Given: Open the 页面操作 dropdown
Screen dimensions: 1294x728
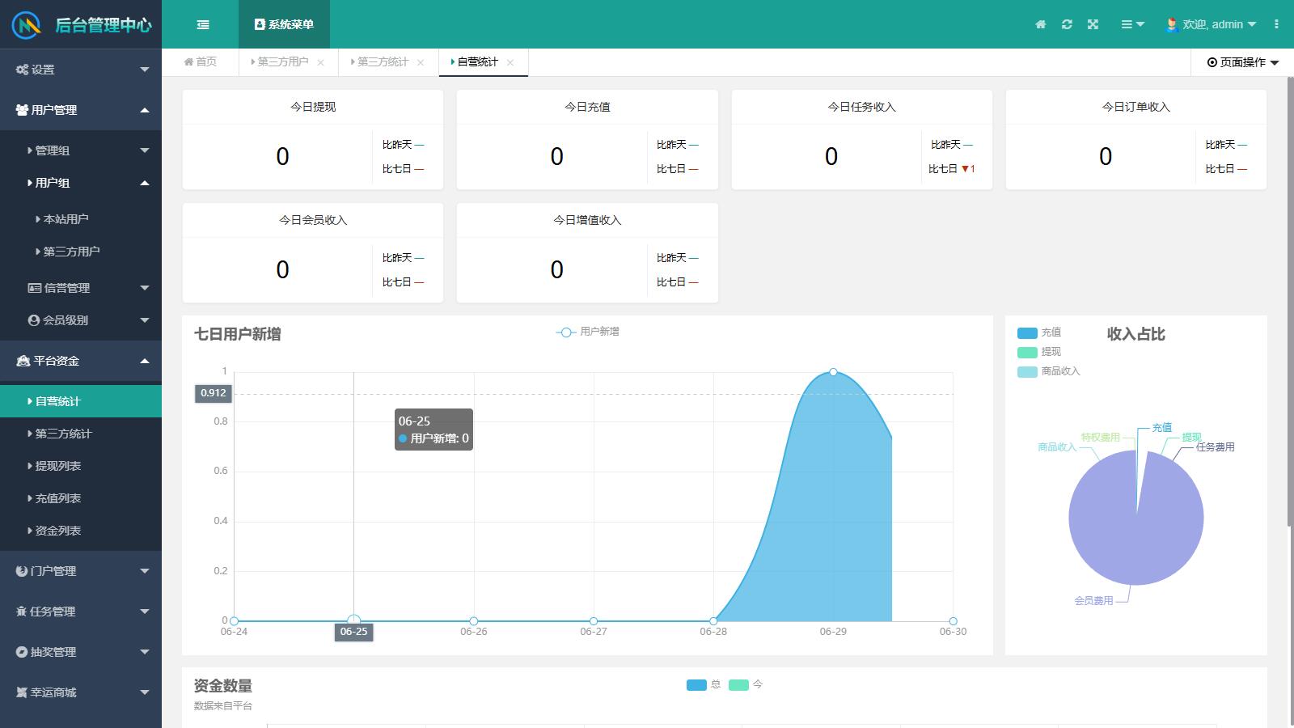Looking at the screenshot, I should (x=1242, y=62).
